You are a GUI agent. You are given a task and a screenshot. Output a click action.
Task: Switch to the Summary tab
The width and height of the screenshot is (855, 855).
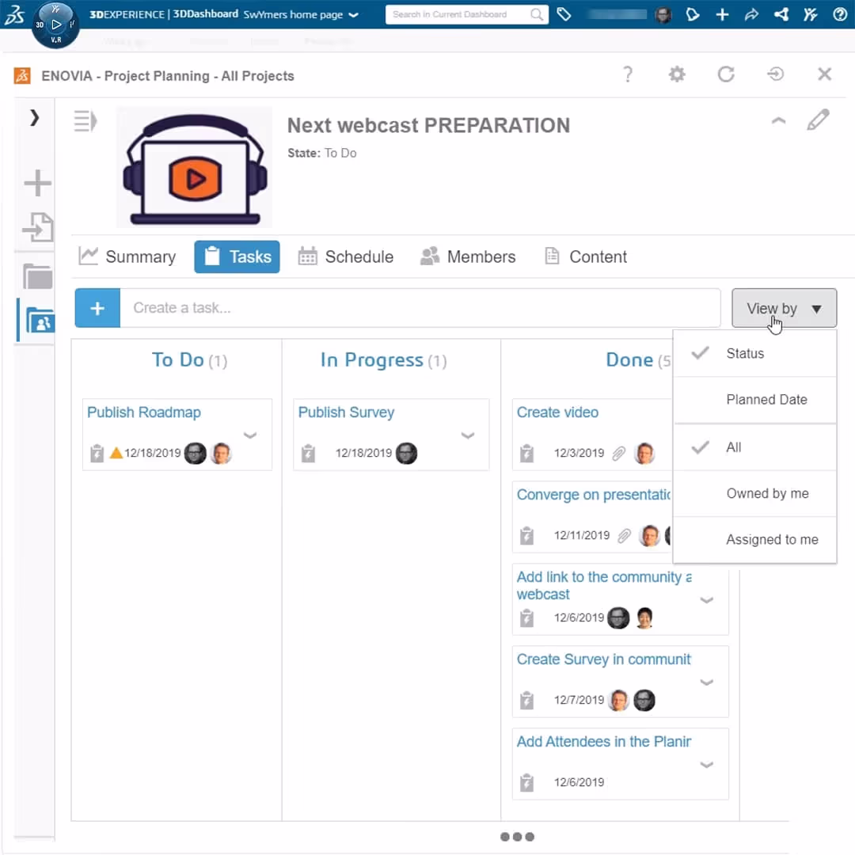(127, 256)
